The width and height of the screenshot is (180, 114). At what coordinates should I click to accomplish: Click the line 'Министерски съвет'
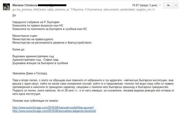point(25,36)
